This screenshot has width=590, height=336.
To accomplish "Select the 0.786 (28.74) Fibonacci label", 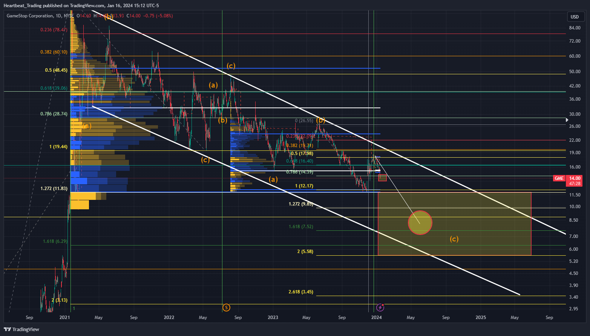I will [54, 114].
